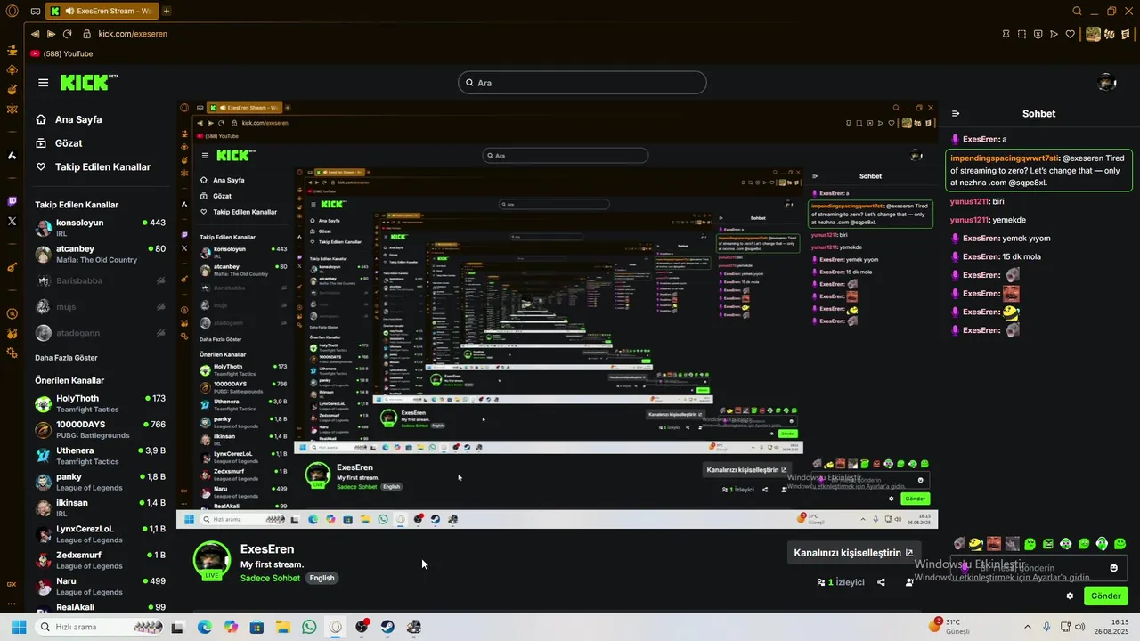Open the (588) YouTube bookmark
The height and width of the screenshot is (641, 1140).
click(x=61, y=53)
